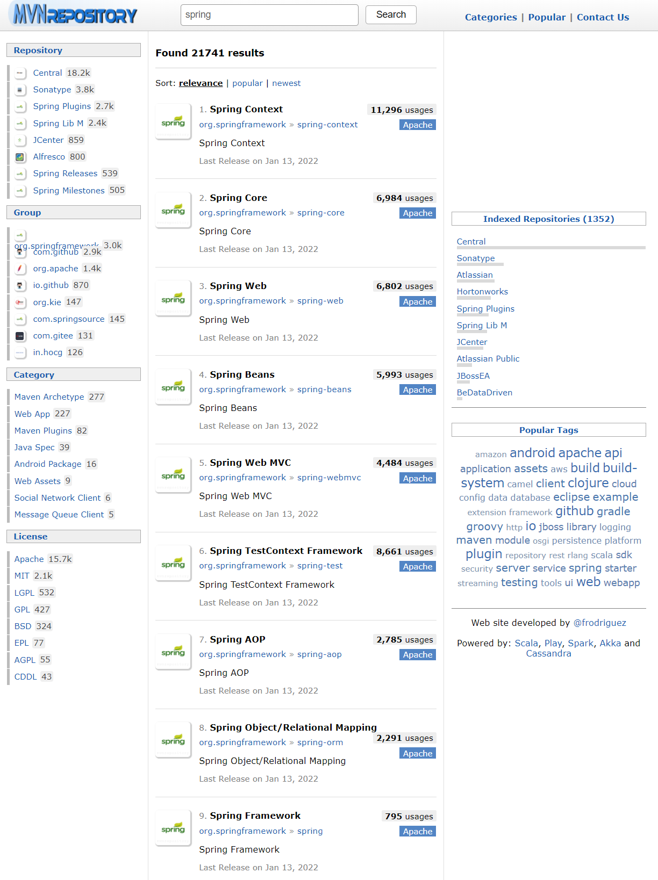Click the Sonatype repository icon
The image size is (658, 880).
coord(20,90)
